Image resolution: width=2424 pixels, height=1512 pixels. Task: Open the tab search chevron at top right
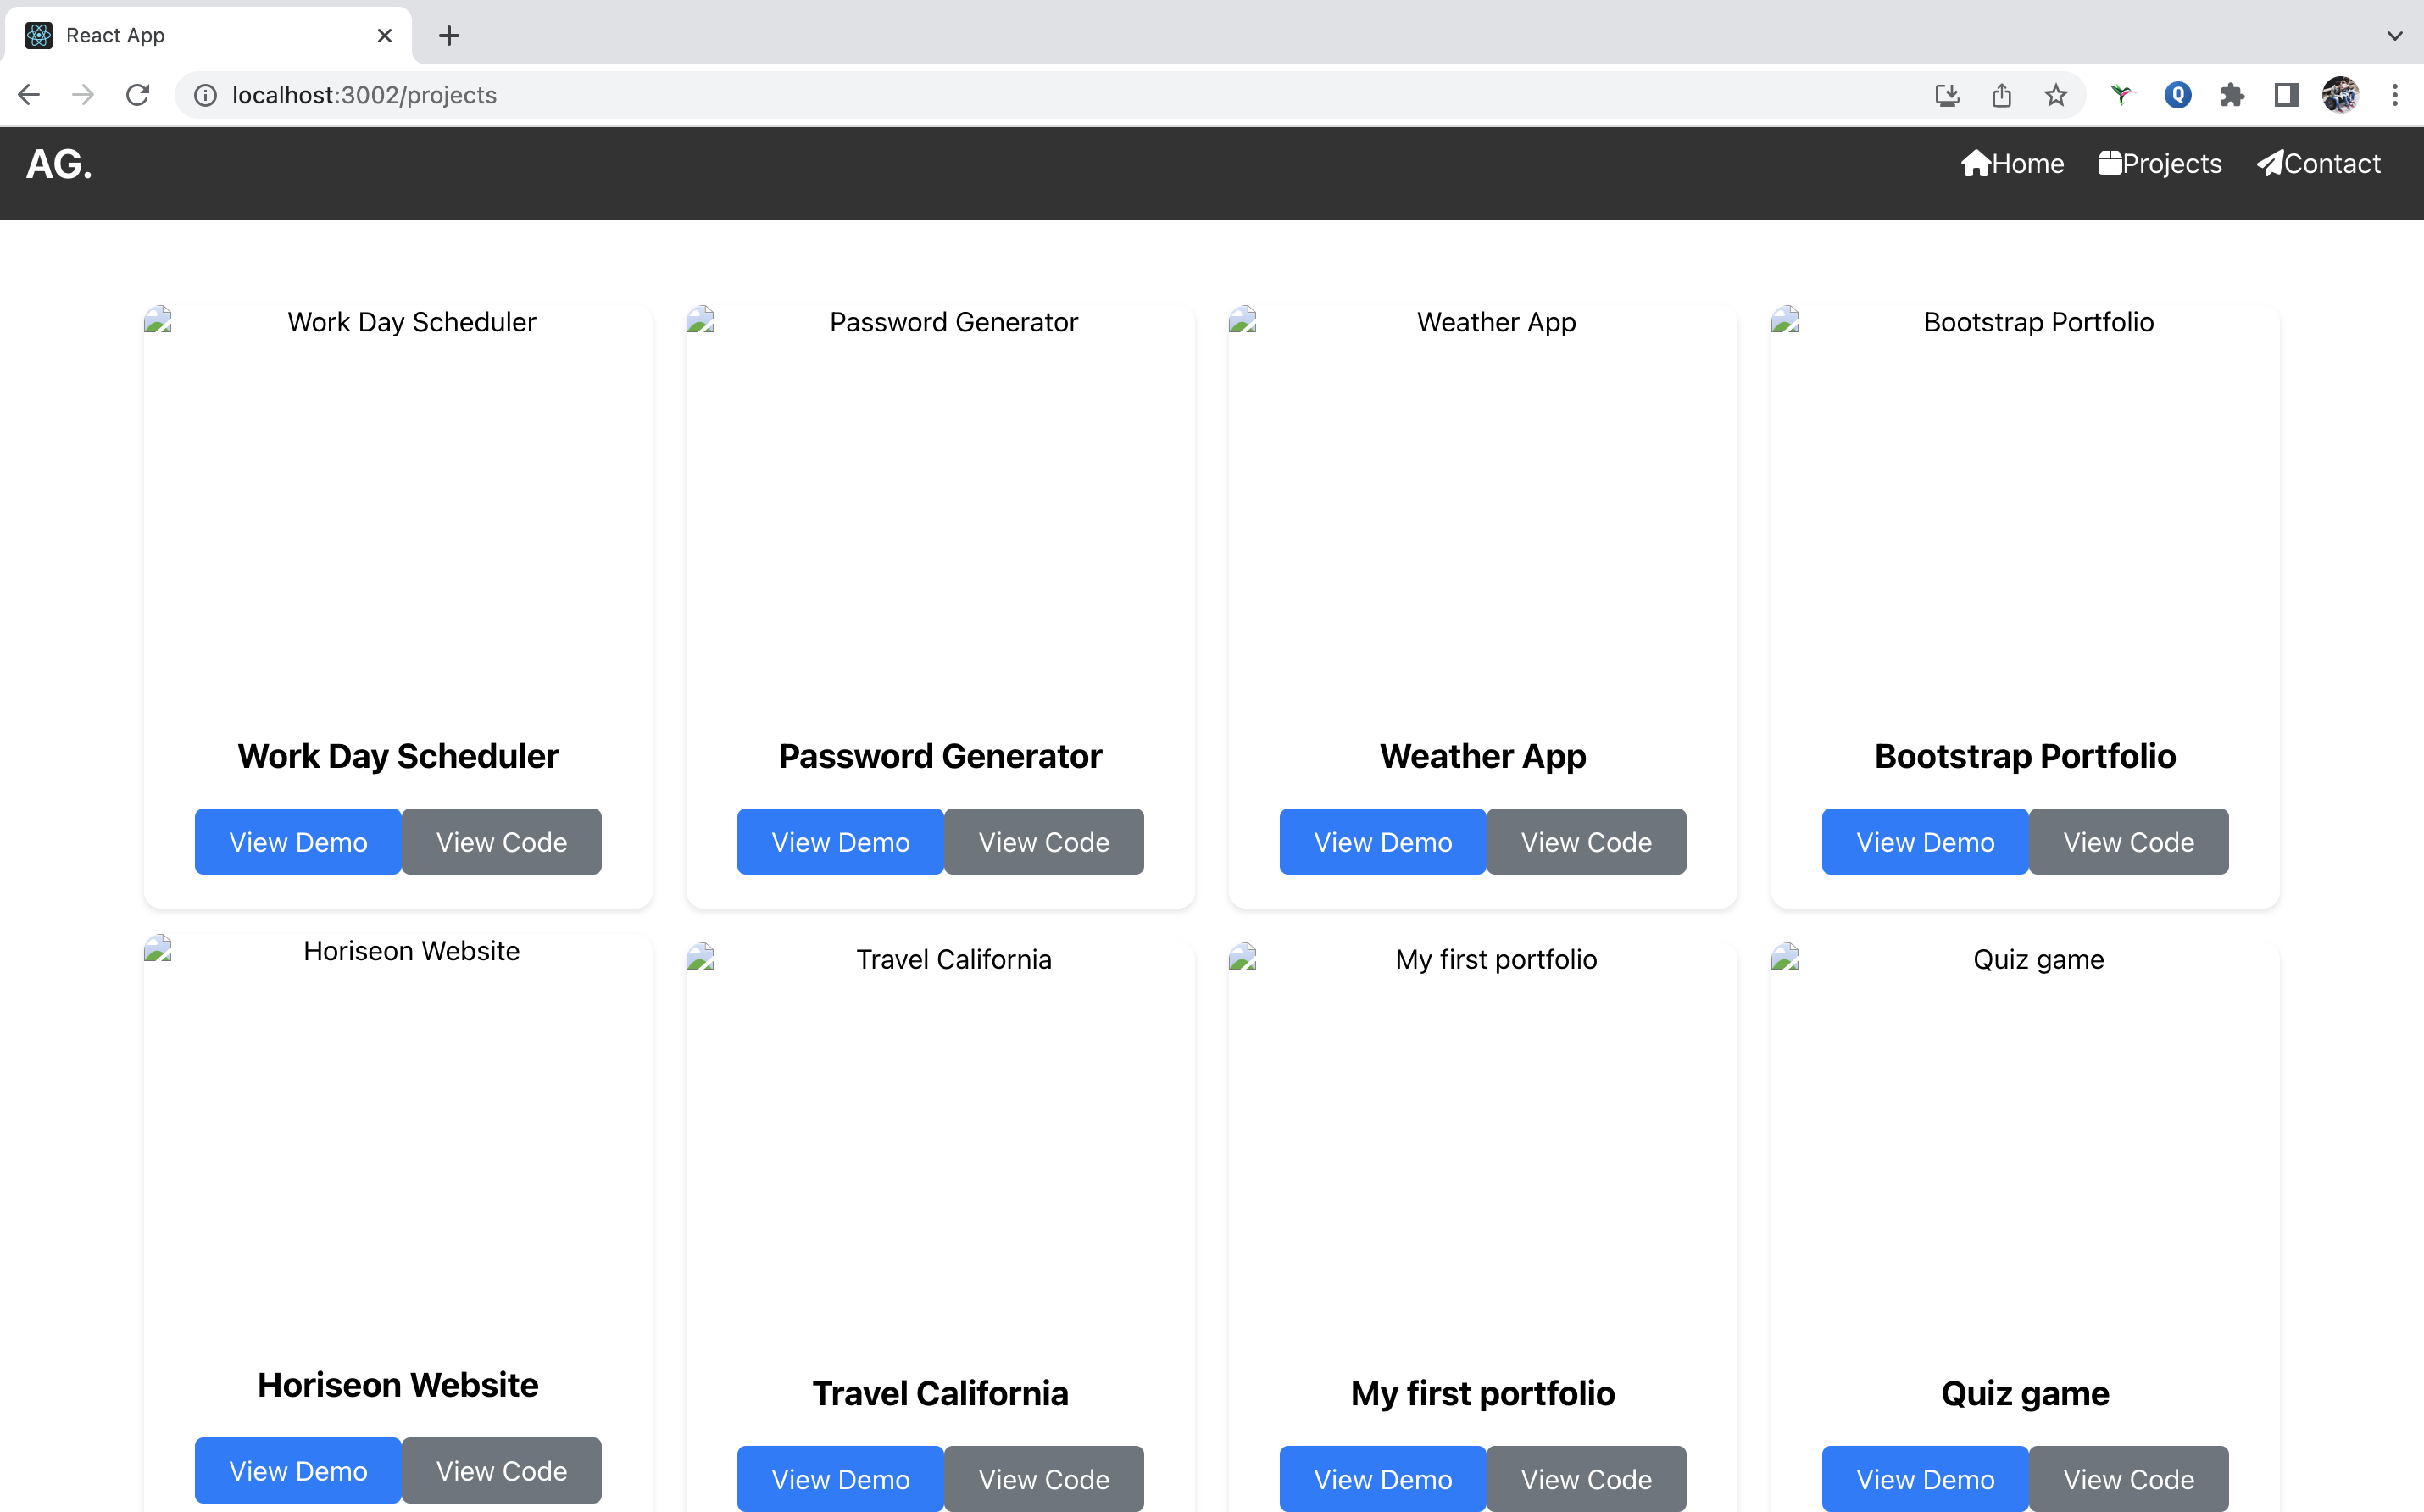2394,35
